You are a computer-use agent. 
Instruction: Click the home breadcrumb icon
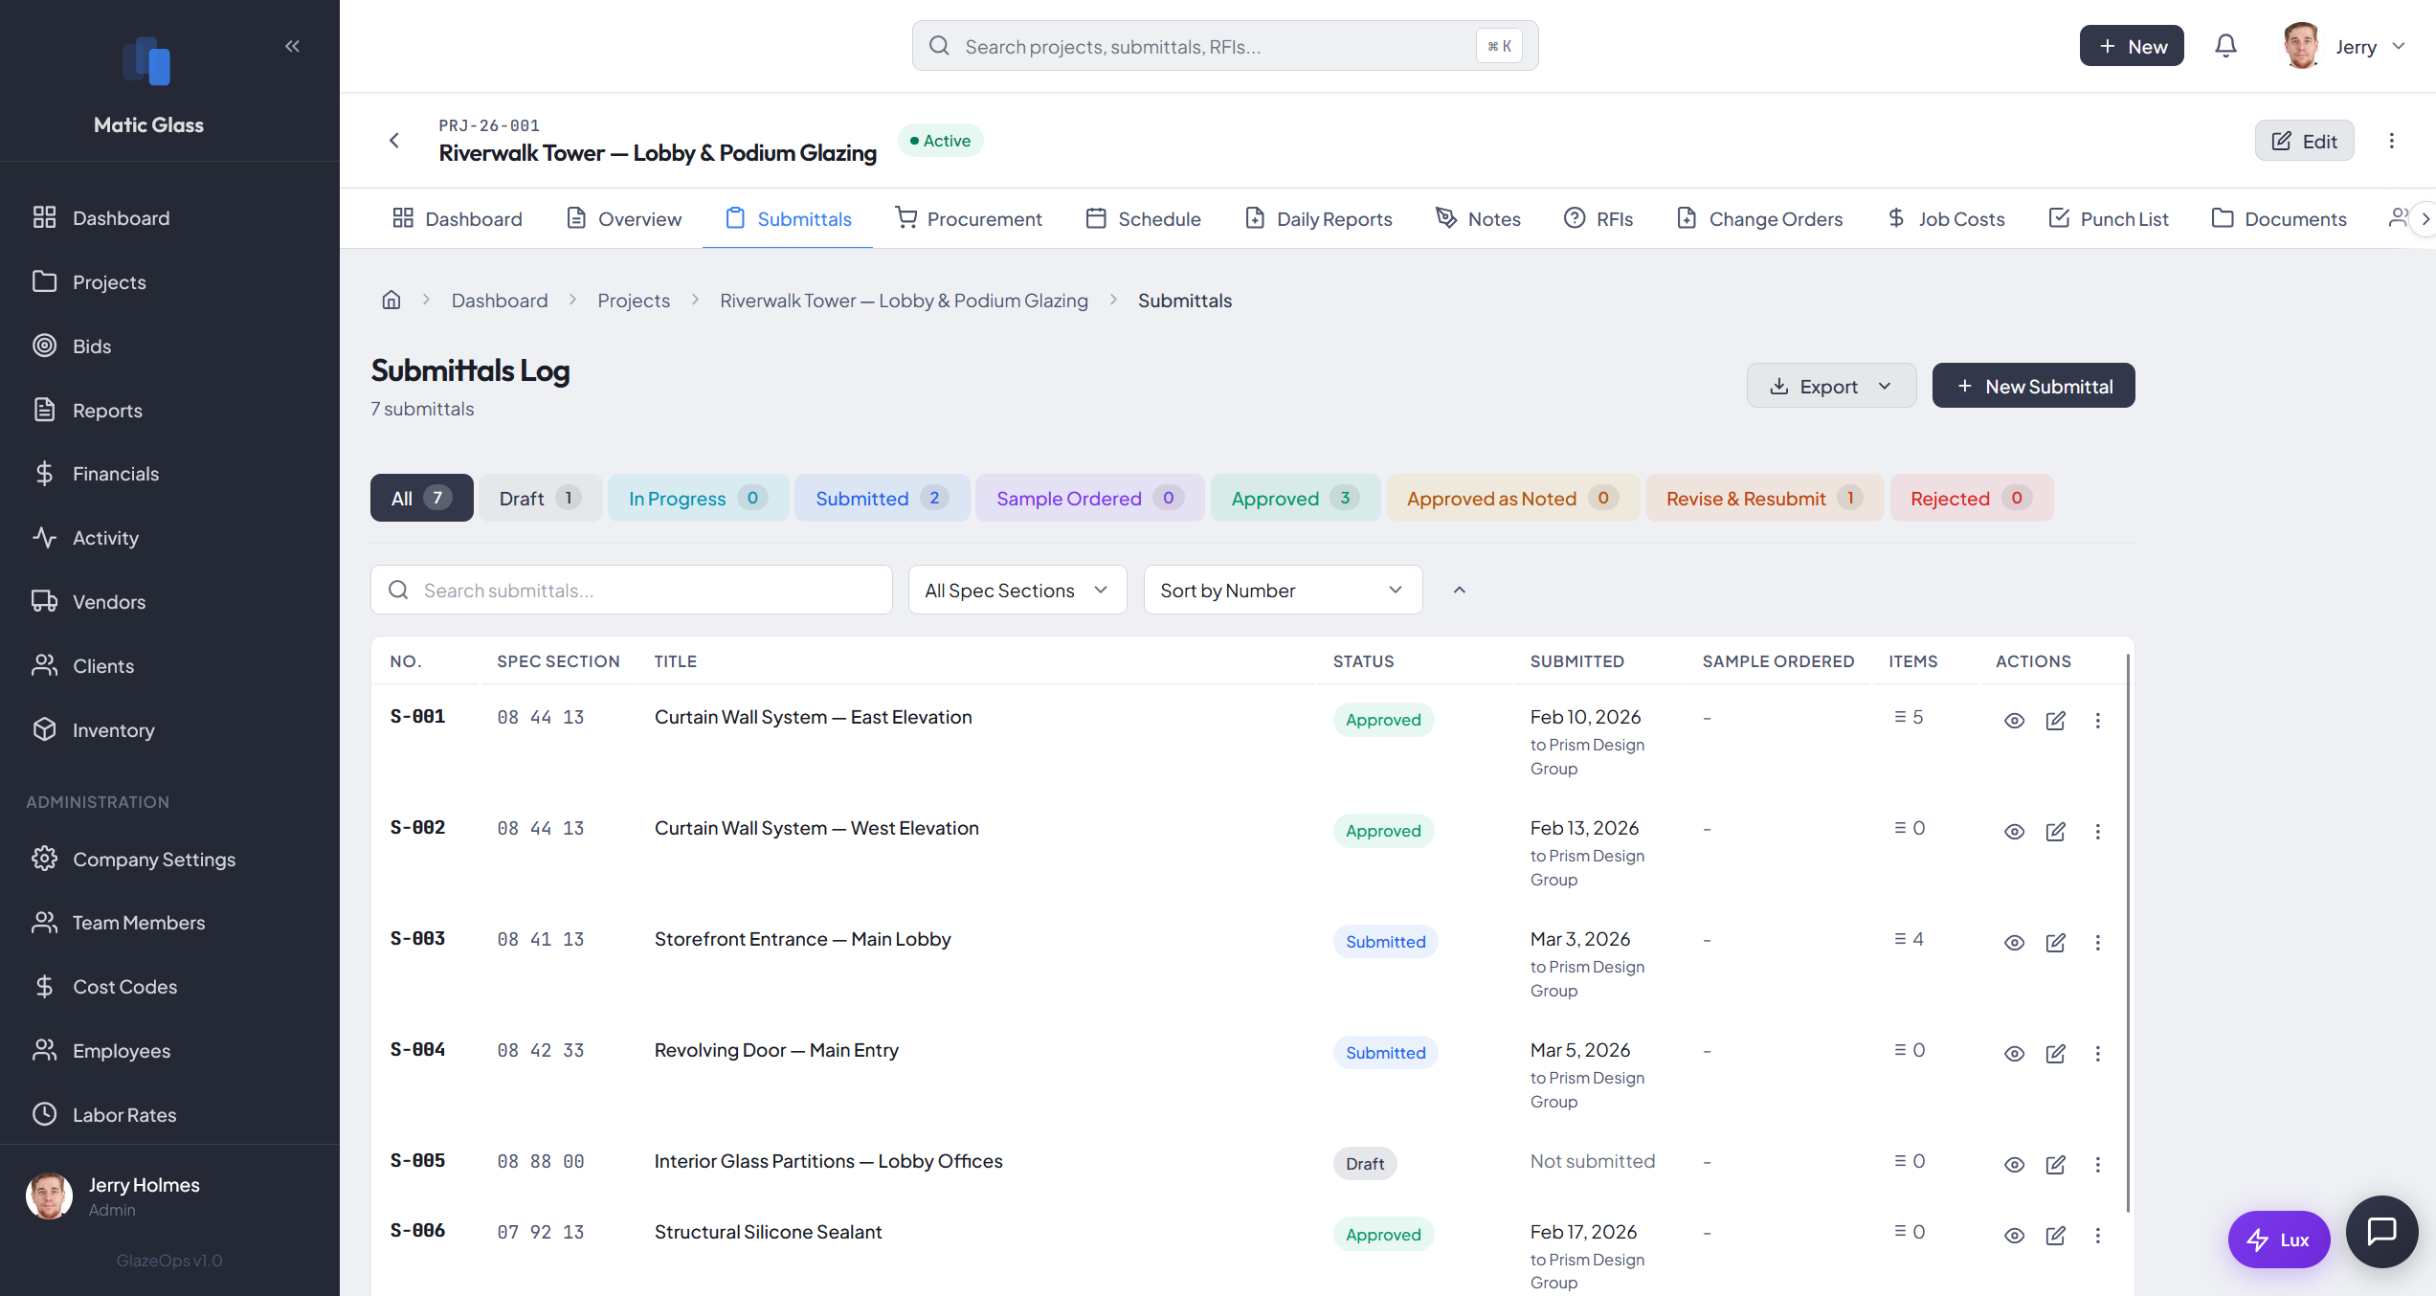(x=391, y=300)
